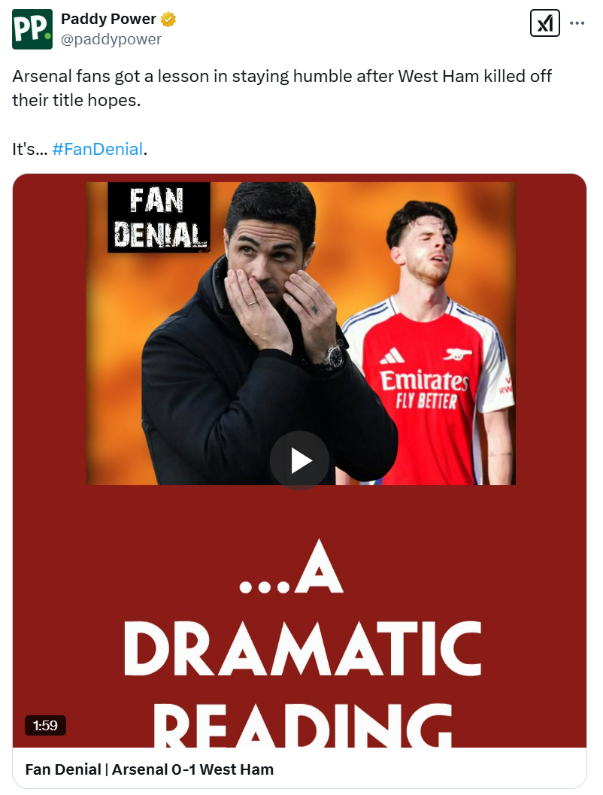Click the play icon to start the video

point(300,460)
